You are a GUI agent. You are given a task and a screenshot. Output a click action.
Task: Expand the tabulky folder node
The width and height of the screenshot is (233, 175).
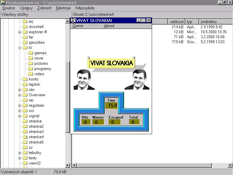click(x=20, y=153)
